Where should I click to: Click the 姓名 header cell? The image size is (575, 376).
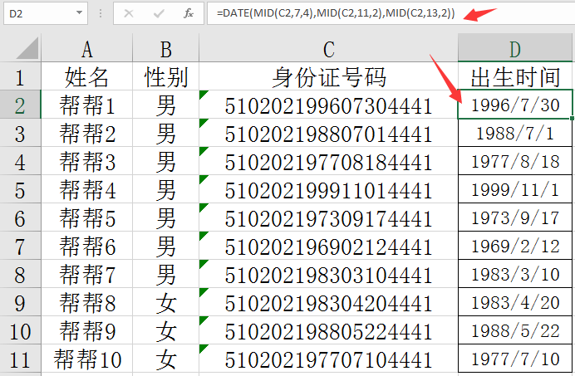click(x=87, y=76)
